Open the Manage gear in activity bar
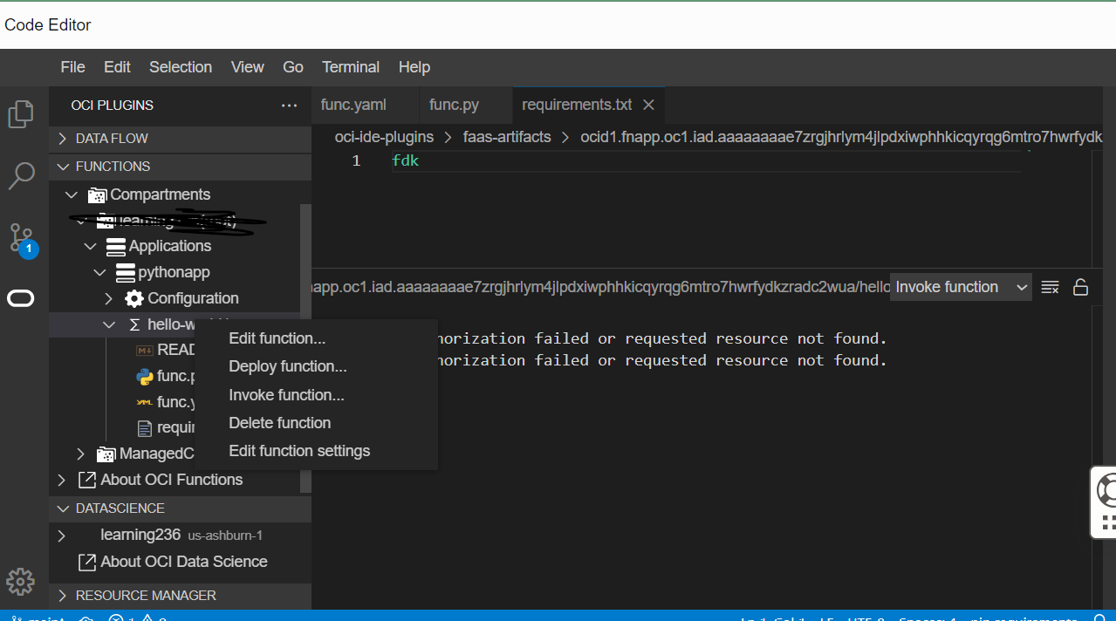Viewport: 1116px width, 621px height. 21,581
